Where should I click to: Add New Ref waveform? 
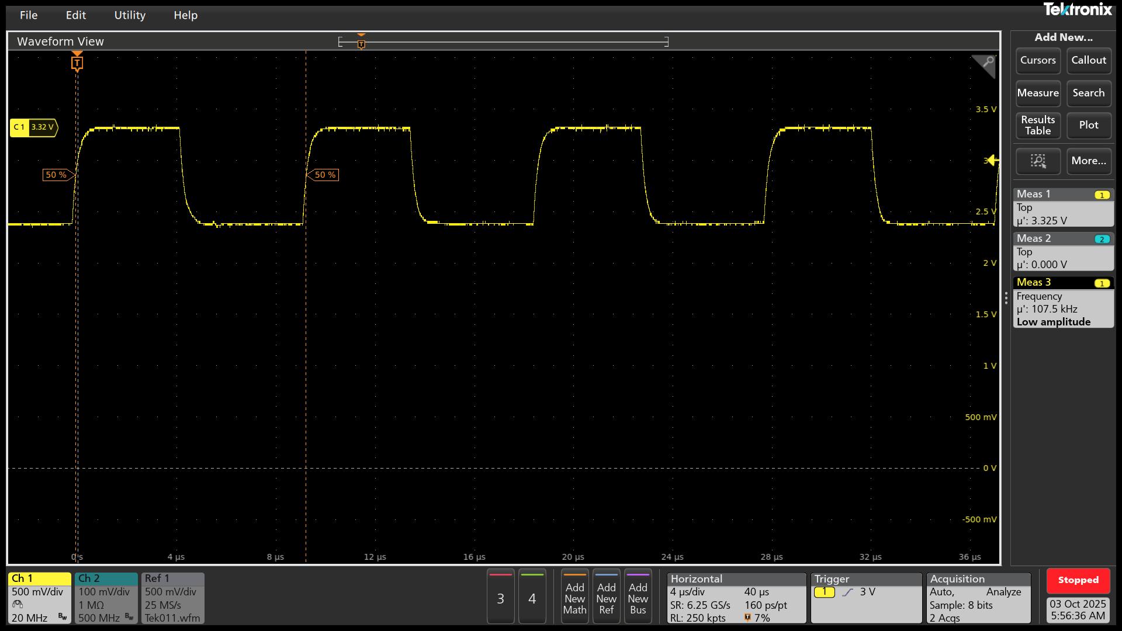pos(606,597)
